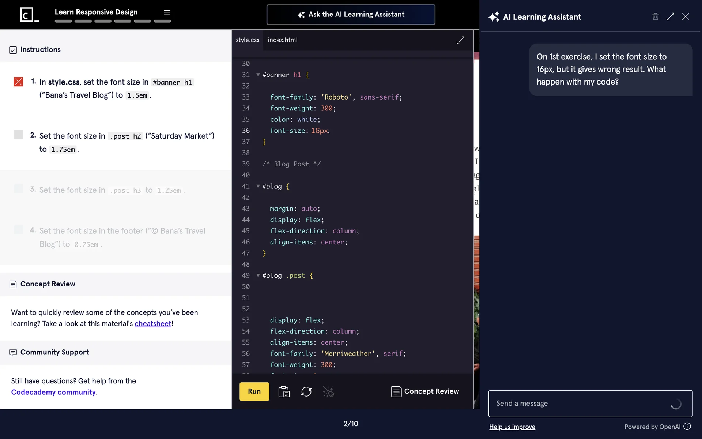Fold the #blog .post block

click(258, 275)
